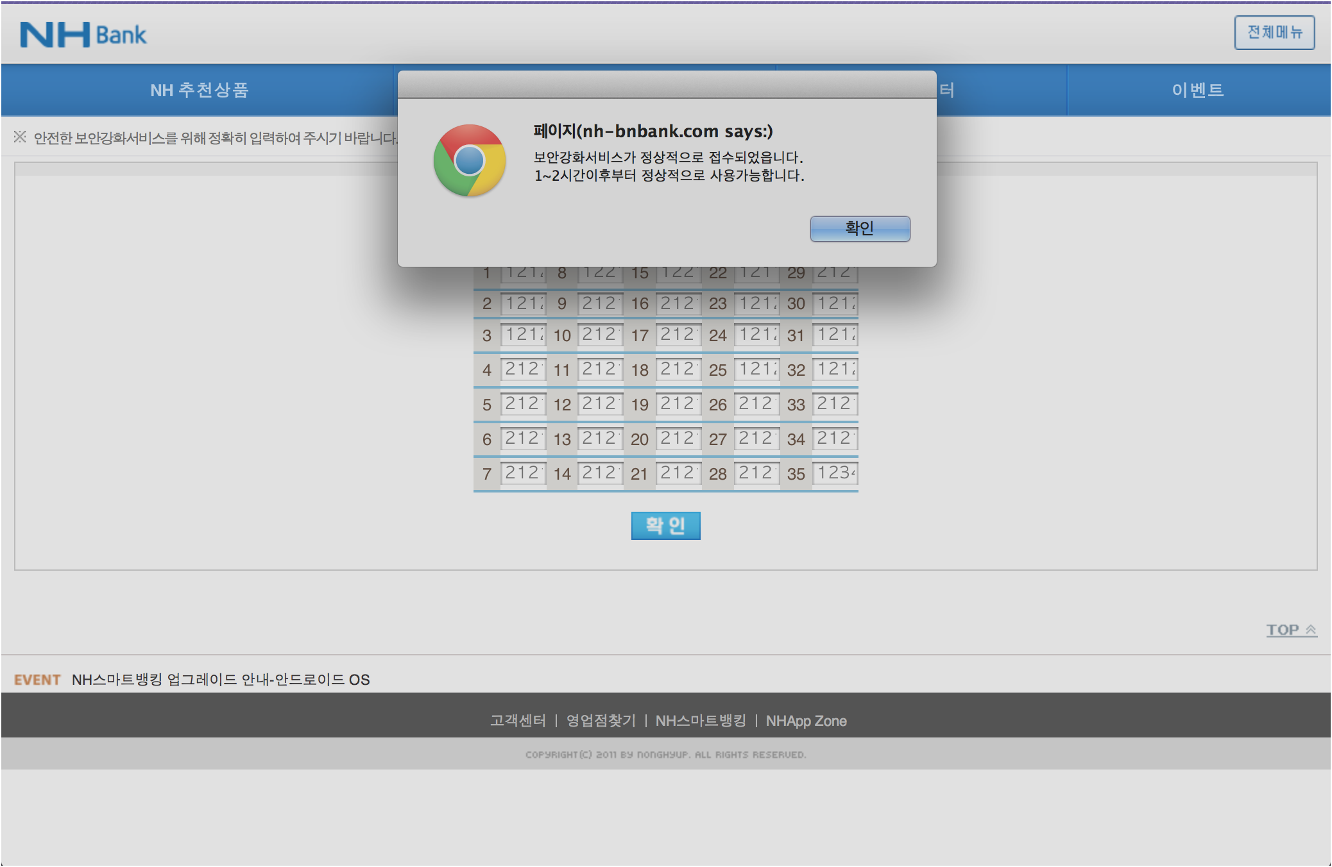This screenshot has width=1332, height=867.
Task: Focus security card field number 14
Action: [x=601, y=473]
